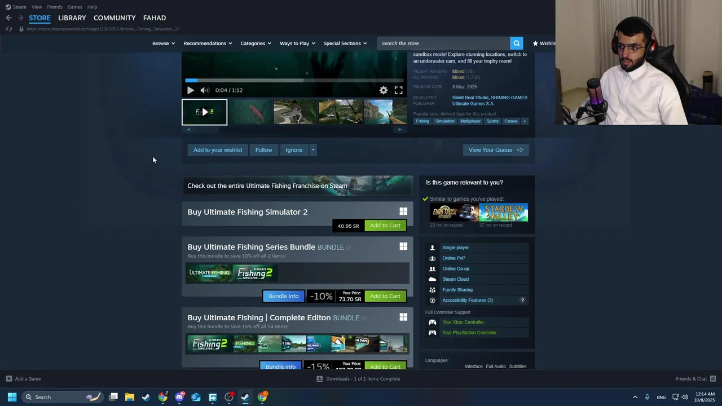Enter fullscreen video mode
Image resolution: width=722 pixels, height=406 pixels.
[399, 90]
